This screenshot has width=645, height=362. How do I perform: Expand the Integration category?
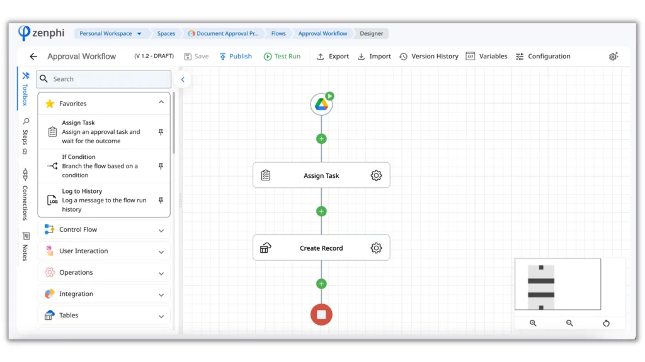click(104, 294)
